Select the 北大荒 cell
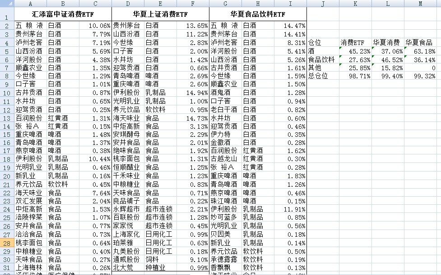 (x=128, y=268)
